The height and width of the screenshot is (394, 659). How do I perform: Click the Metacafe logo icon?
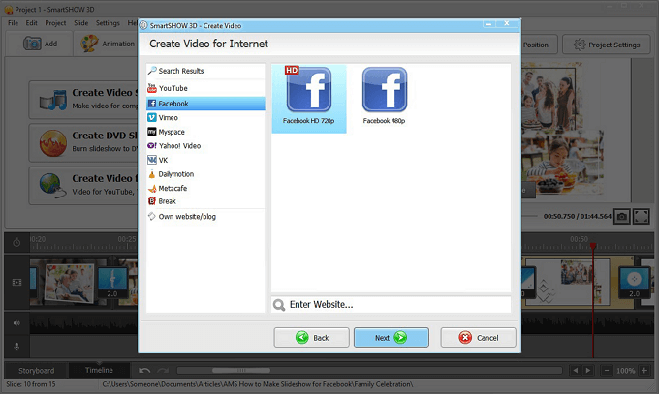[152, 188]
